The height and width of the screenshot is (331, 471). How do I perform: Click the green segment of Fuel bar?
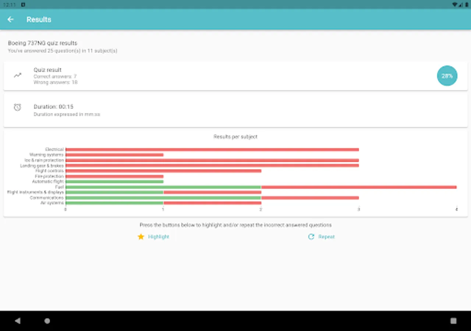click(163, 187)
